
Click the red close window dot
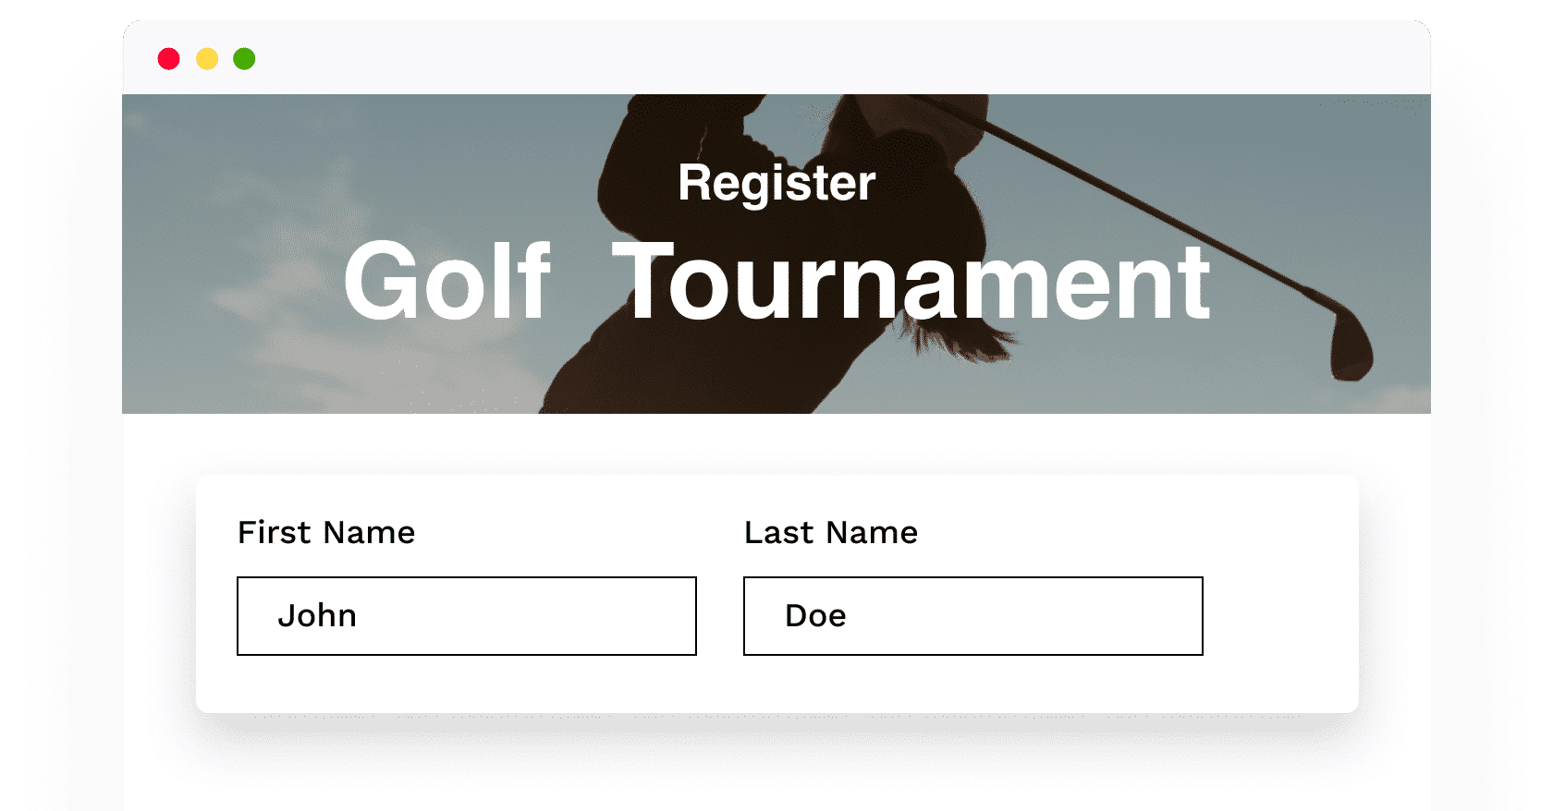[x=168, y=59]
